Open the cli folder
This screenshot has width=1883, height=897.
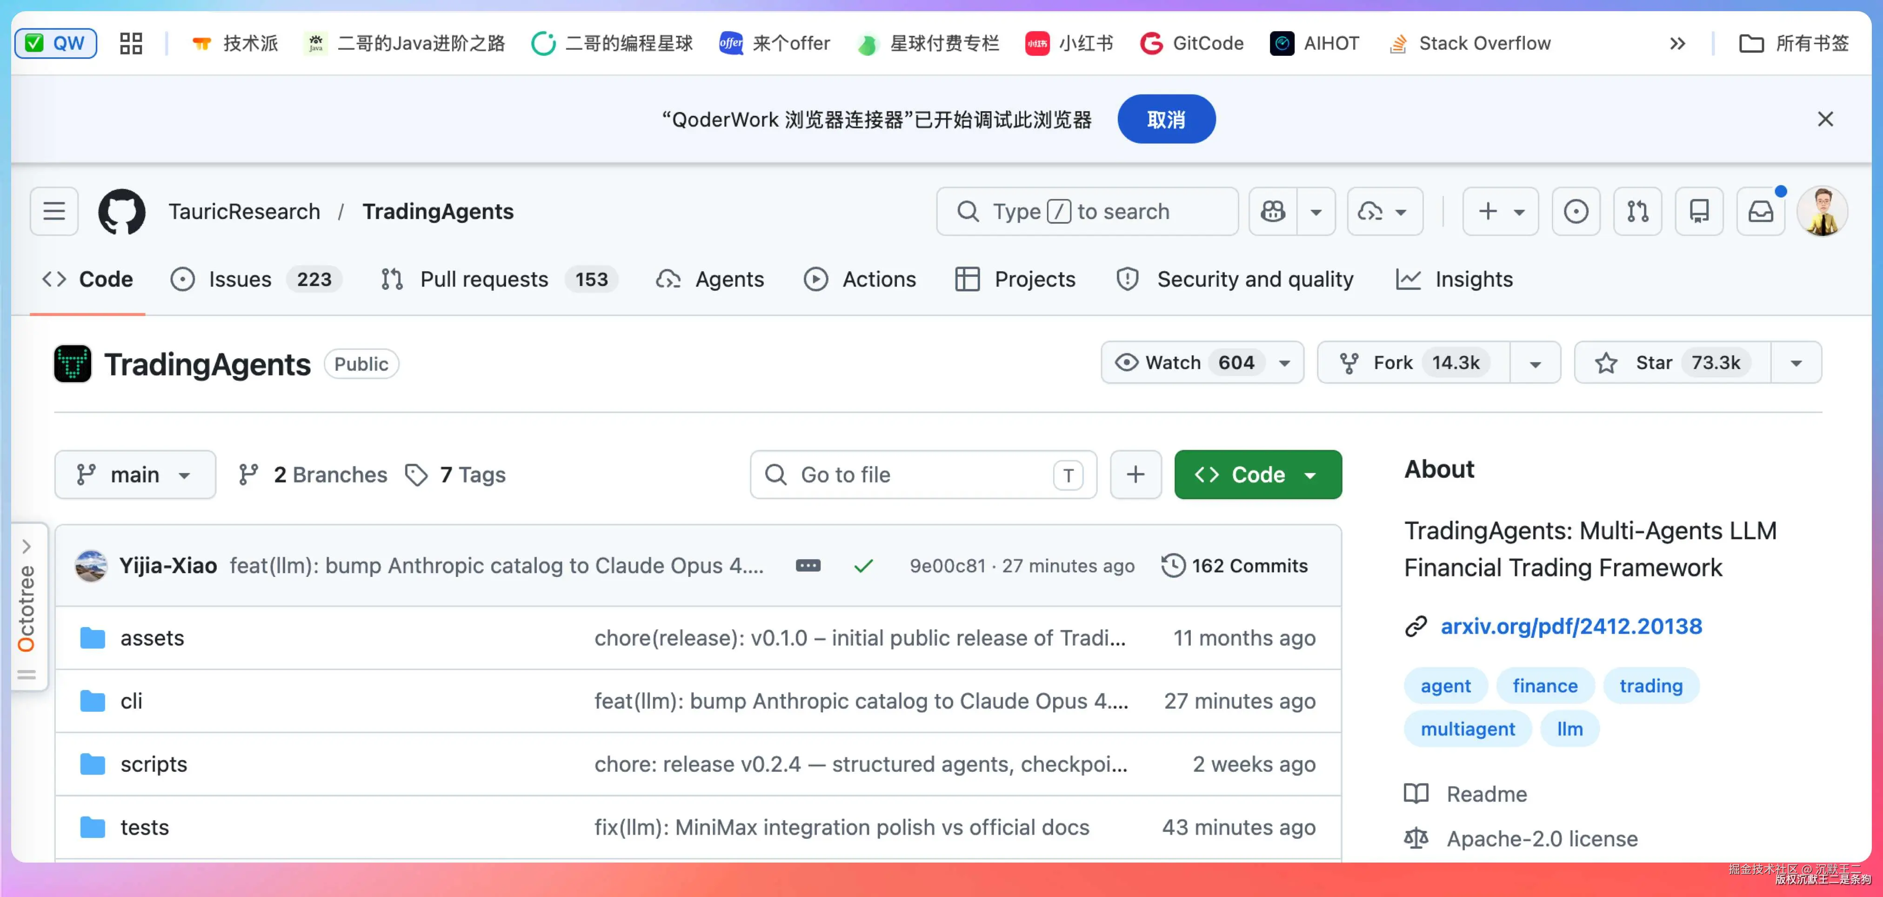[x=132, y=700]
